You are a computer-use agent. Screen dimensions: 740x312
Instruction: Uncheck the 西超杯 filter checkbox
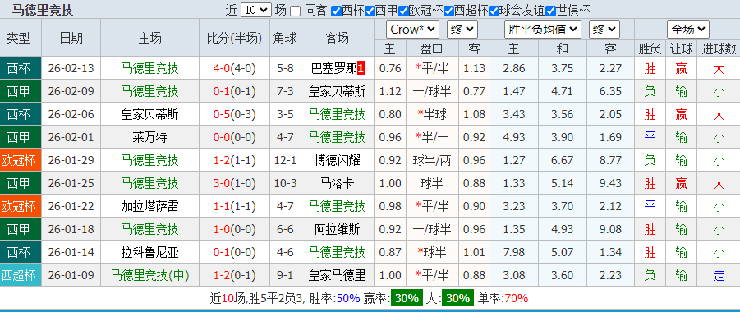coord(448,11)
